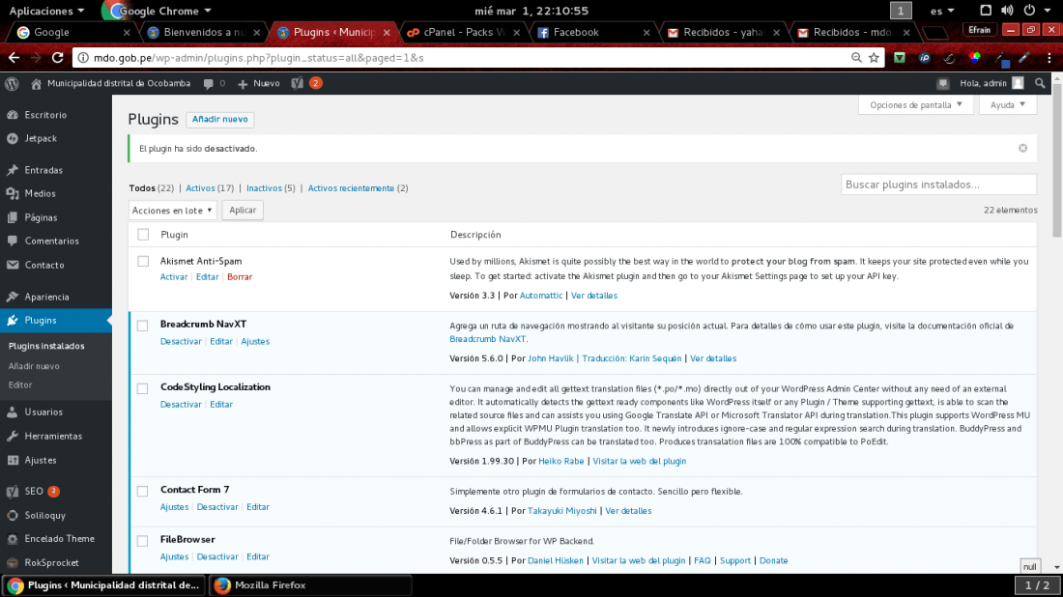Check the Contact Form 7 checkbox
1063x597 pixels.
[x=142, y=491]
